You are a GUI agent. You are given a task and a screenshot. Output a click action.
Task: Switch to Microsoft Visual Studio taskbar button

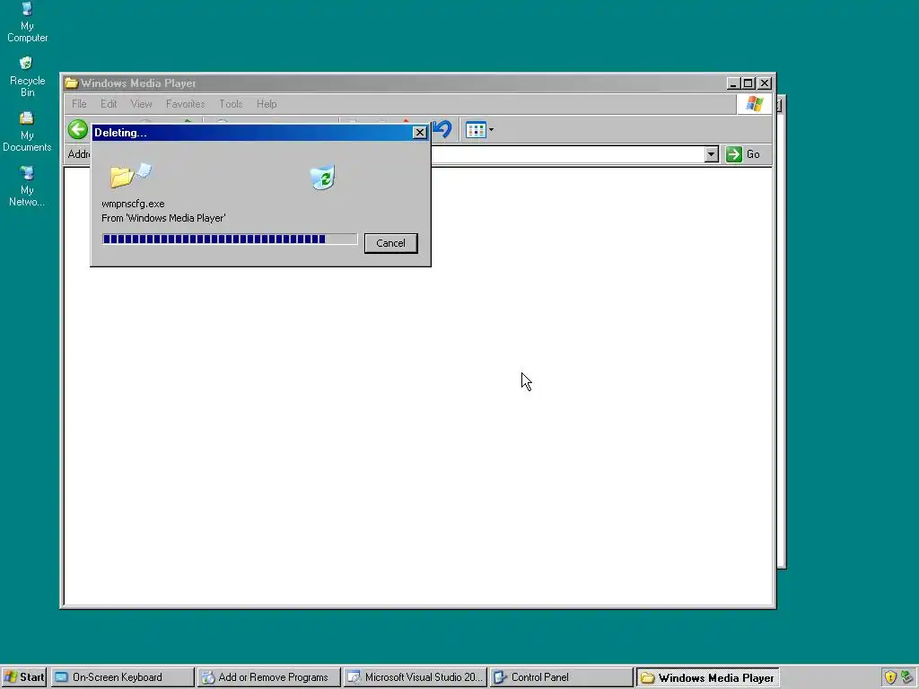tap(415, 677)
